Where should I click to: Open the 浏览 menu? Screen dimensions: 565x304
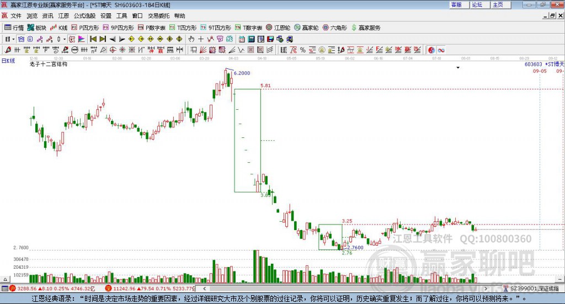point(31,16)
